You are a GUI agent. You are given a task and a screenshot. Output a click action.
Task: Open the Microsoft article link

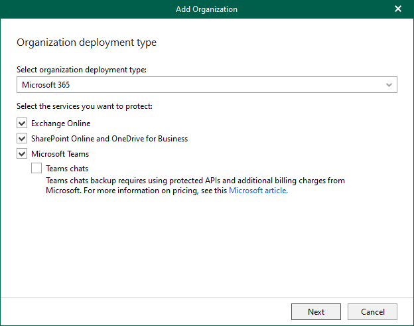pyautogui.click(x=257, y=191)
